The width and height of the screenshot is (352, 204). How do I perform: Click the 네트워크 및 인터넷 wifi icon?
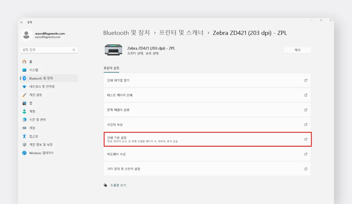coord(24,86)
